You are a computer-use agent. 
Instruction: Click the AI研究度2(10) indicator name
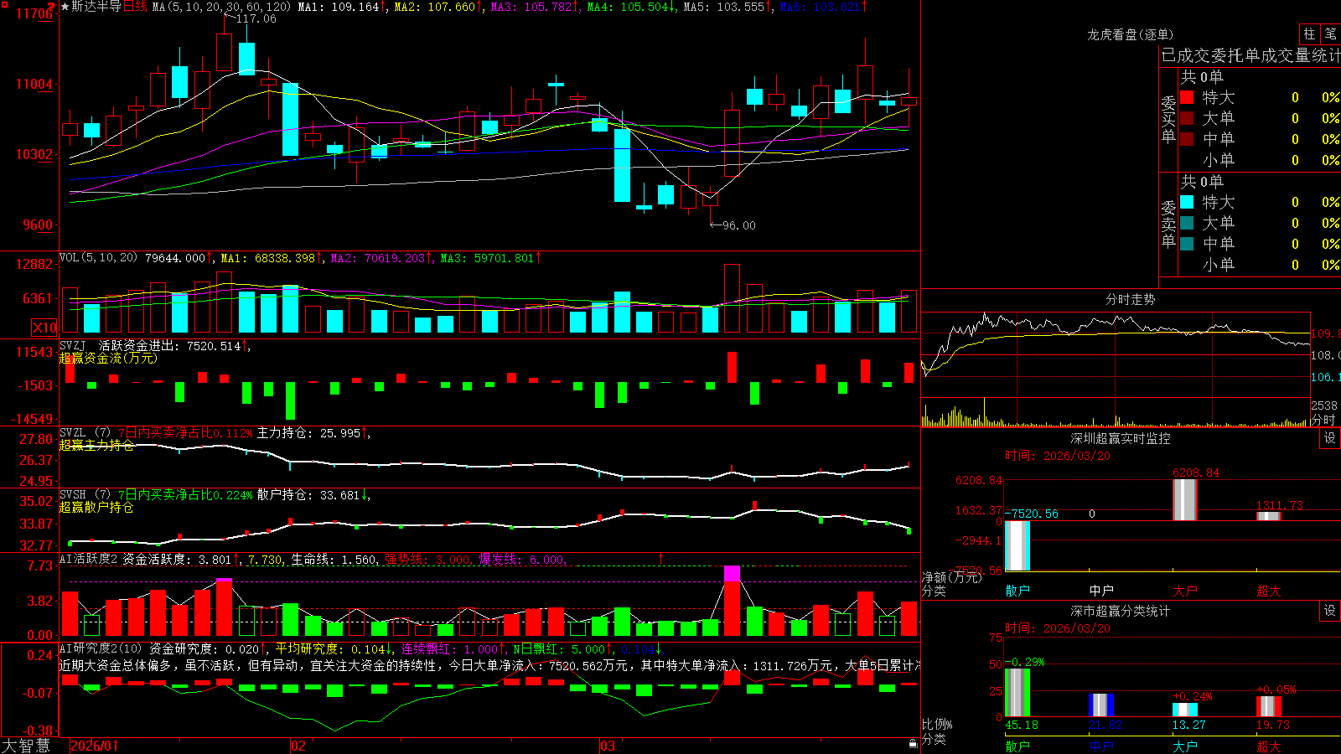[101, 648]
